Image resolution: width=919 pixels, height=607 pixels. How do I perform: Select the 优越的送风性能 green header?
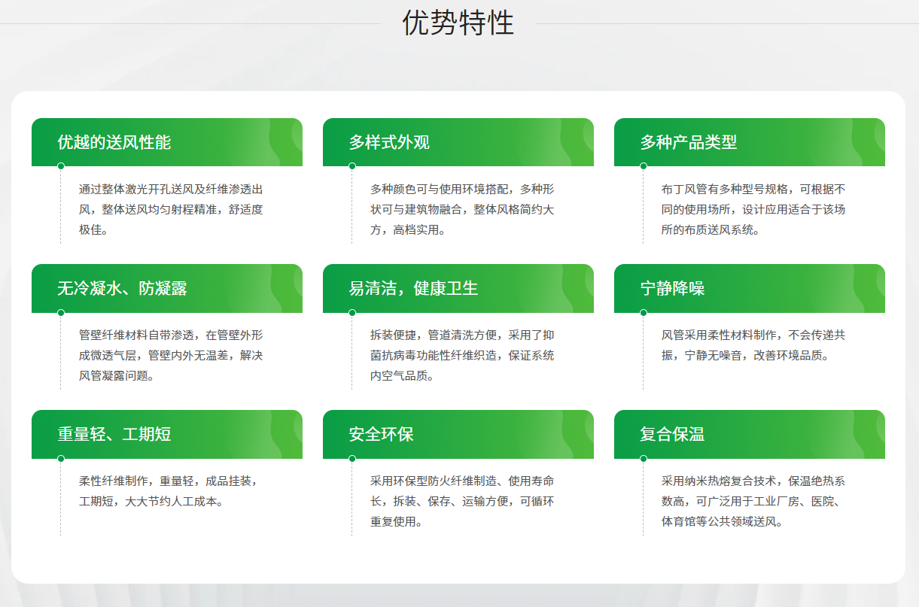point(166,142)
